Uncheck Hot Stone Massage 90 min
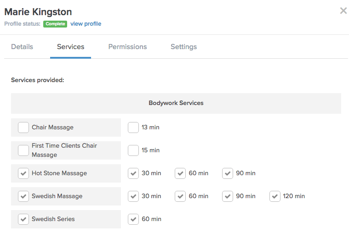The height and width of the screenshot is (233, 349). click(228, 173)
